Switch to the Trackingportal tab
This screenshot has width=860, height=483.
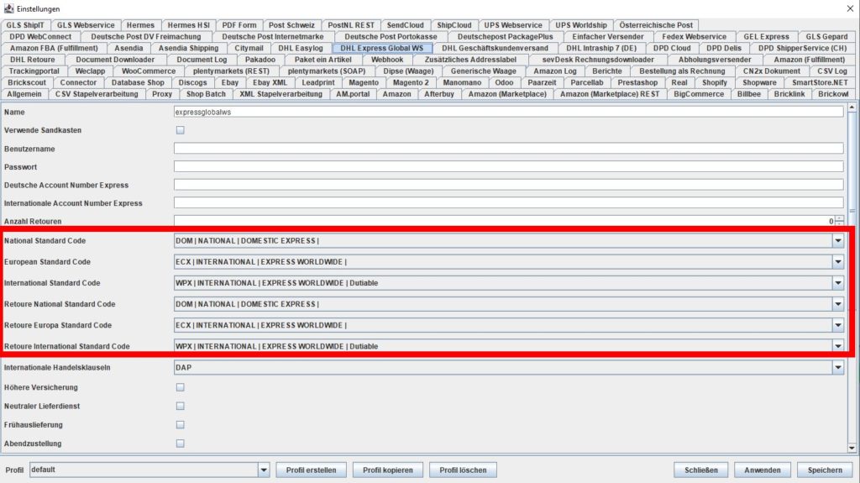34,71
